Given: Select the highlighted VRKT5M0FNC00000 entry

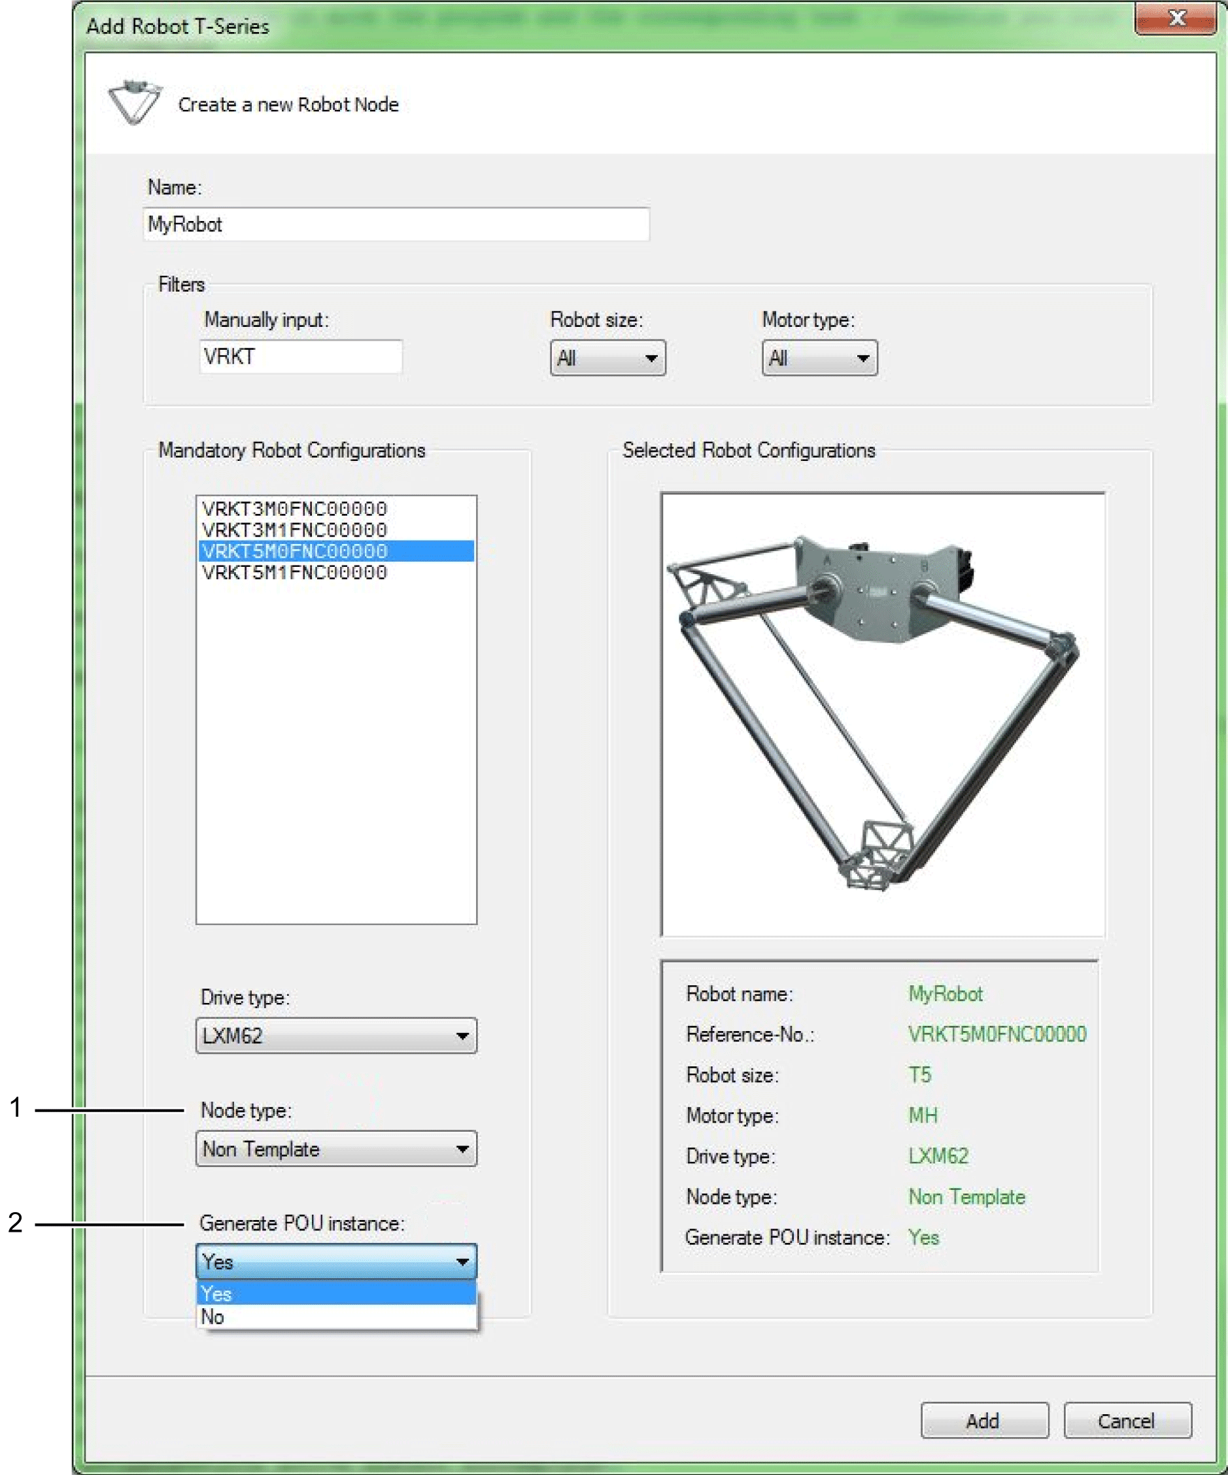Looking at the screenshot, I should (x=294, y=551).
